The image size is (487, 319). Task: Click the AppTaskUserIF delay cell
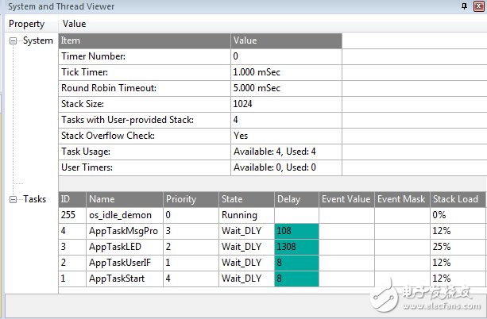click(x=296, y=263)
